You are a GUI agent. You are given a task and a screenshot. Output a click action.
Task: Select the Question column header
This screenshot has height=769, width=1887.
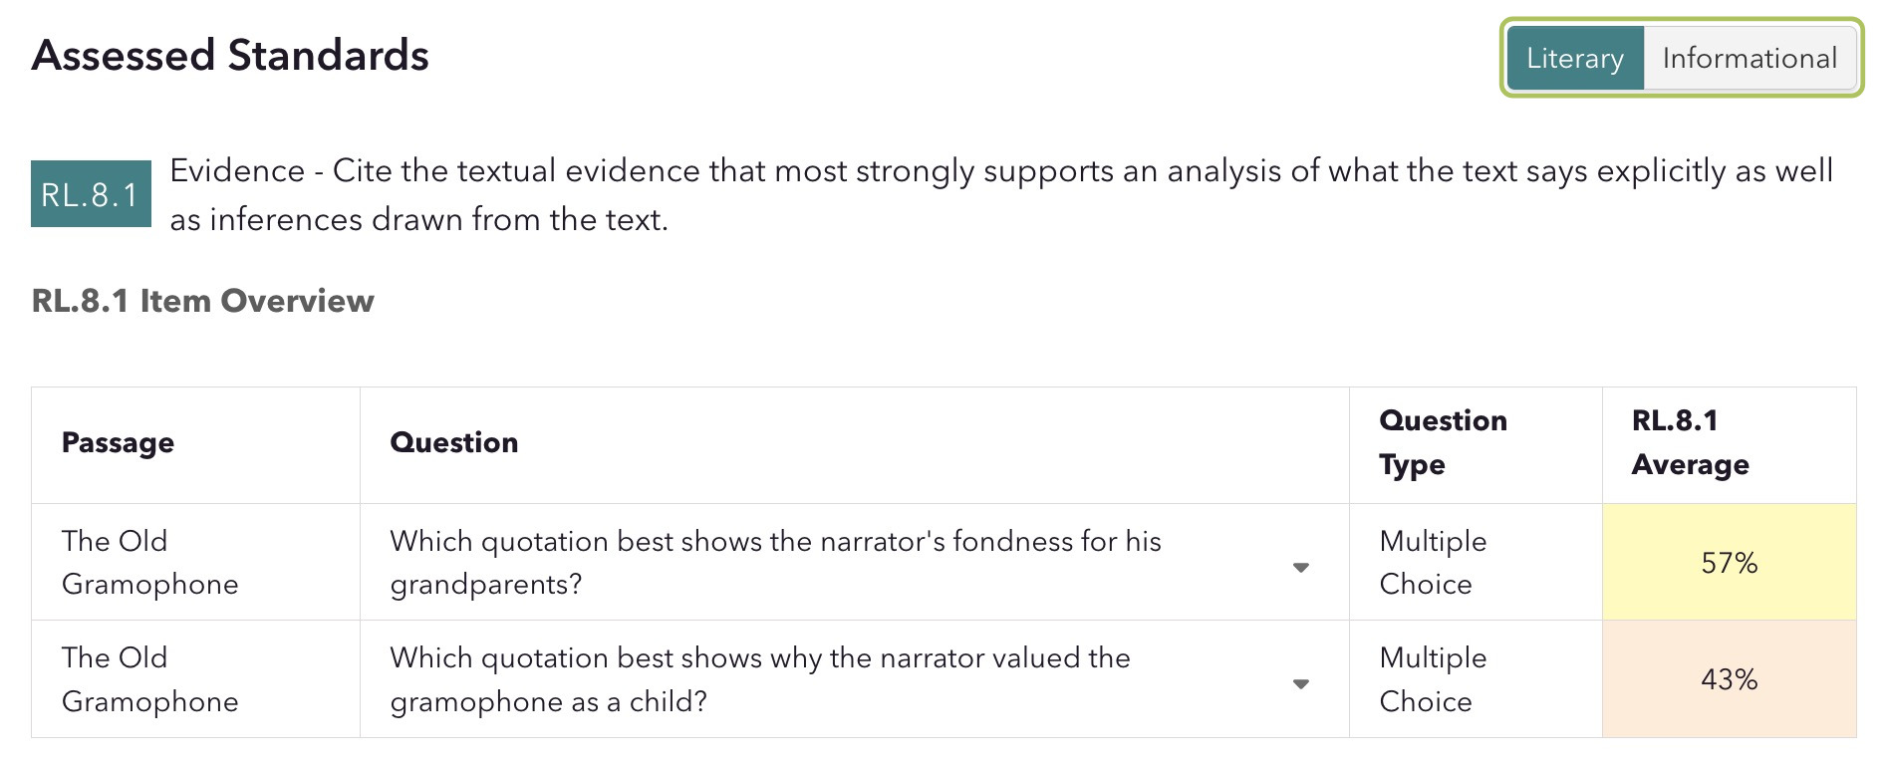454,443
